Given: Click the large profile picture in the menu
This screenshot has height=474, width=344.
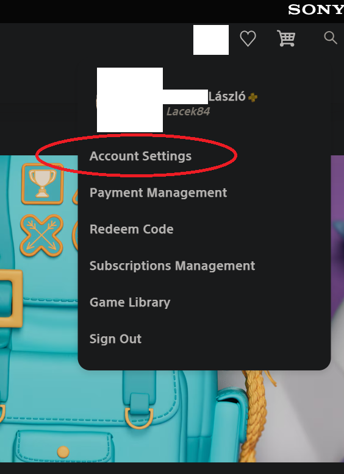Looking at the screenshot, I should click(x=130, y=100).
